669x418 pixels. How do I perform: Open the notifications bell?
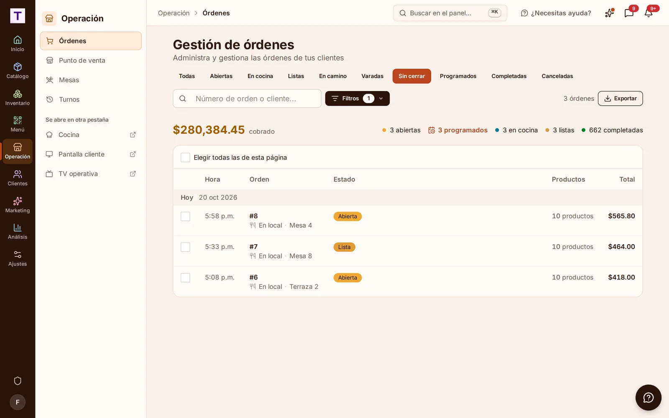649,13
